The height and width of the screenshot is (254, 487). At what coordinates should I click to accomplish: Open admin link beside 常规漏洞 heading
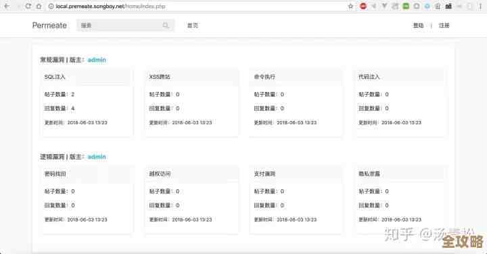97,60
